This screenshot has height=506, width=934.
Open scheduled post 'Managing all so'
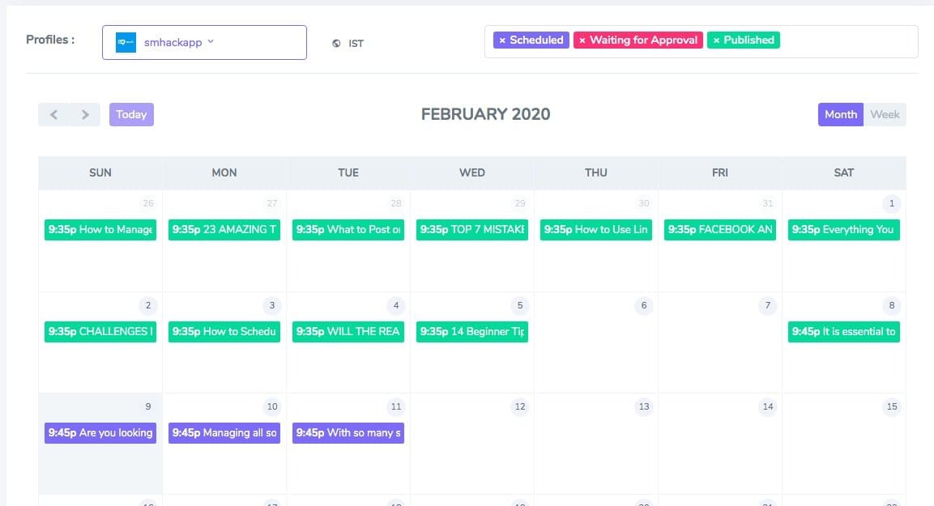[x=224, y=433]
